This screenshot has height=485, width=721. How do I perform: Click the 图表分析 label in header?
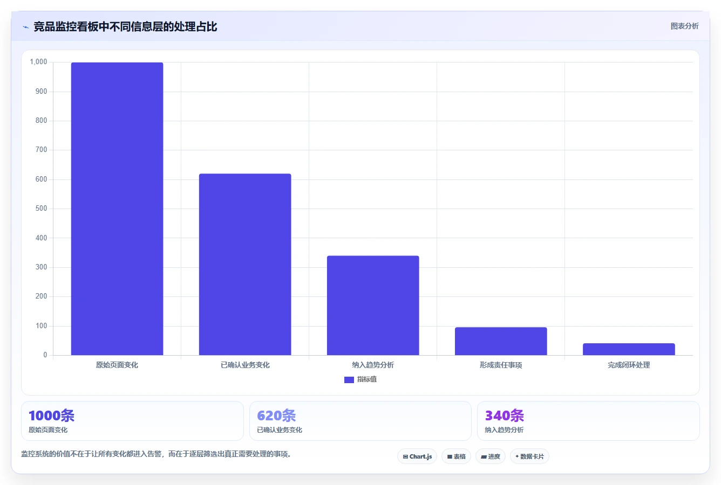coord(684,26)
